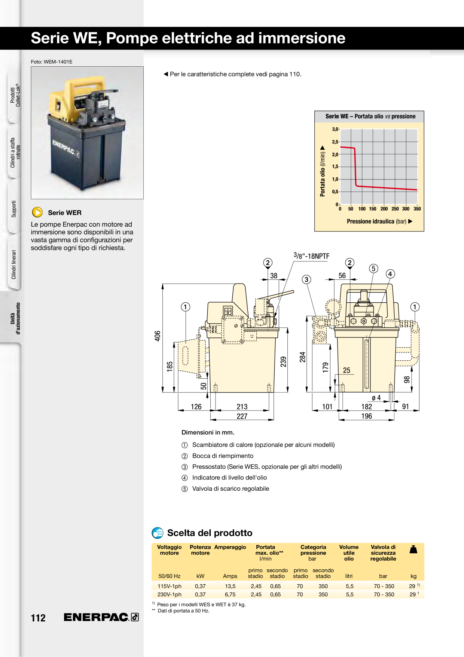Click legend item 'Indicatore di livello dell'olio'
The image size is (464, 657).
(229, 478)
